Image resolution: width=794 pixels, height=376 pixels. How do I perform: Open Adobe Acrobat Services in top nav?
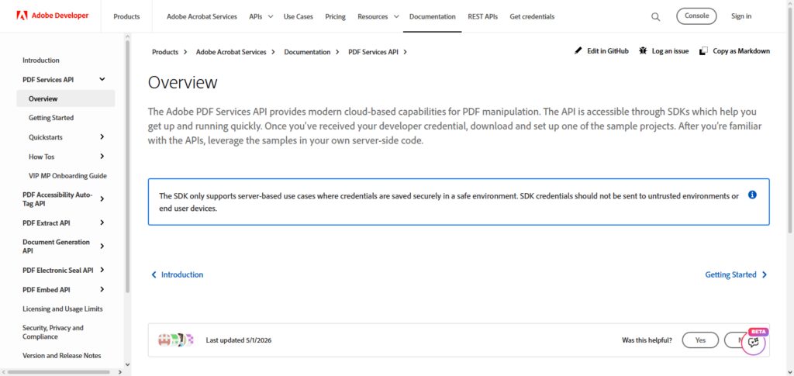(202, 17)
